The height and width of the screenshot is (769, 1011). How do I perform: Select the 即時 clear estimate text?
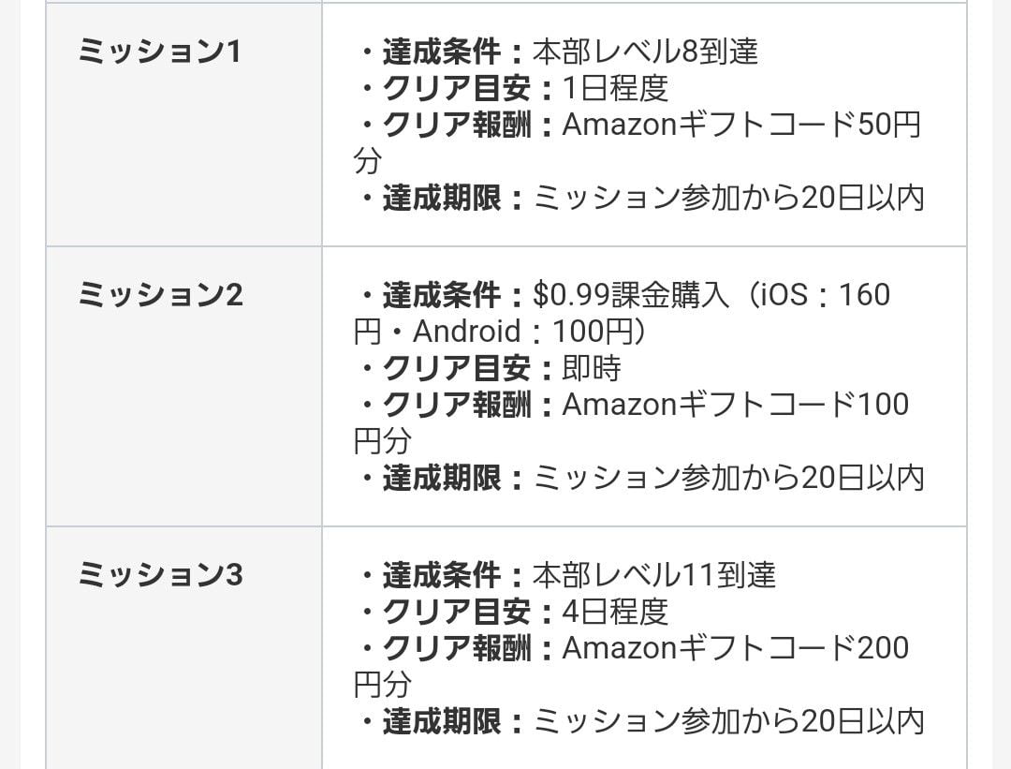point(592,368)
